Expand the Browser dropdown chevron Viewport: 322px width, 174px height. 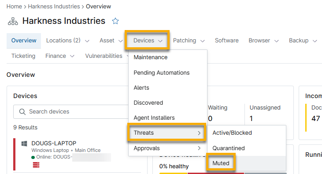pos(277,41)
